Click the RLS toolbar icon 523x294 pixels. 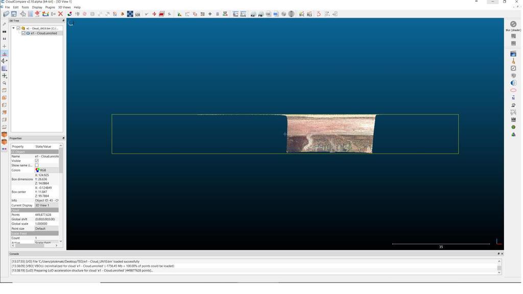[309, 14]
